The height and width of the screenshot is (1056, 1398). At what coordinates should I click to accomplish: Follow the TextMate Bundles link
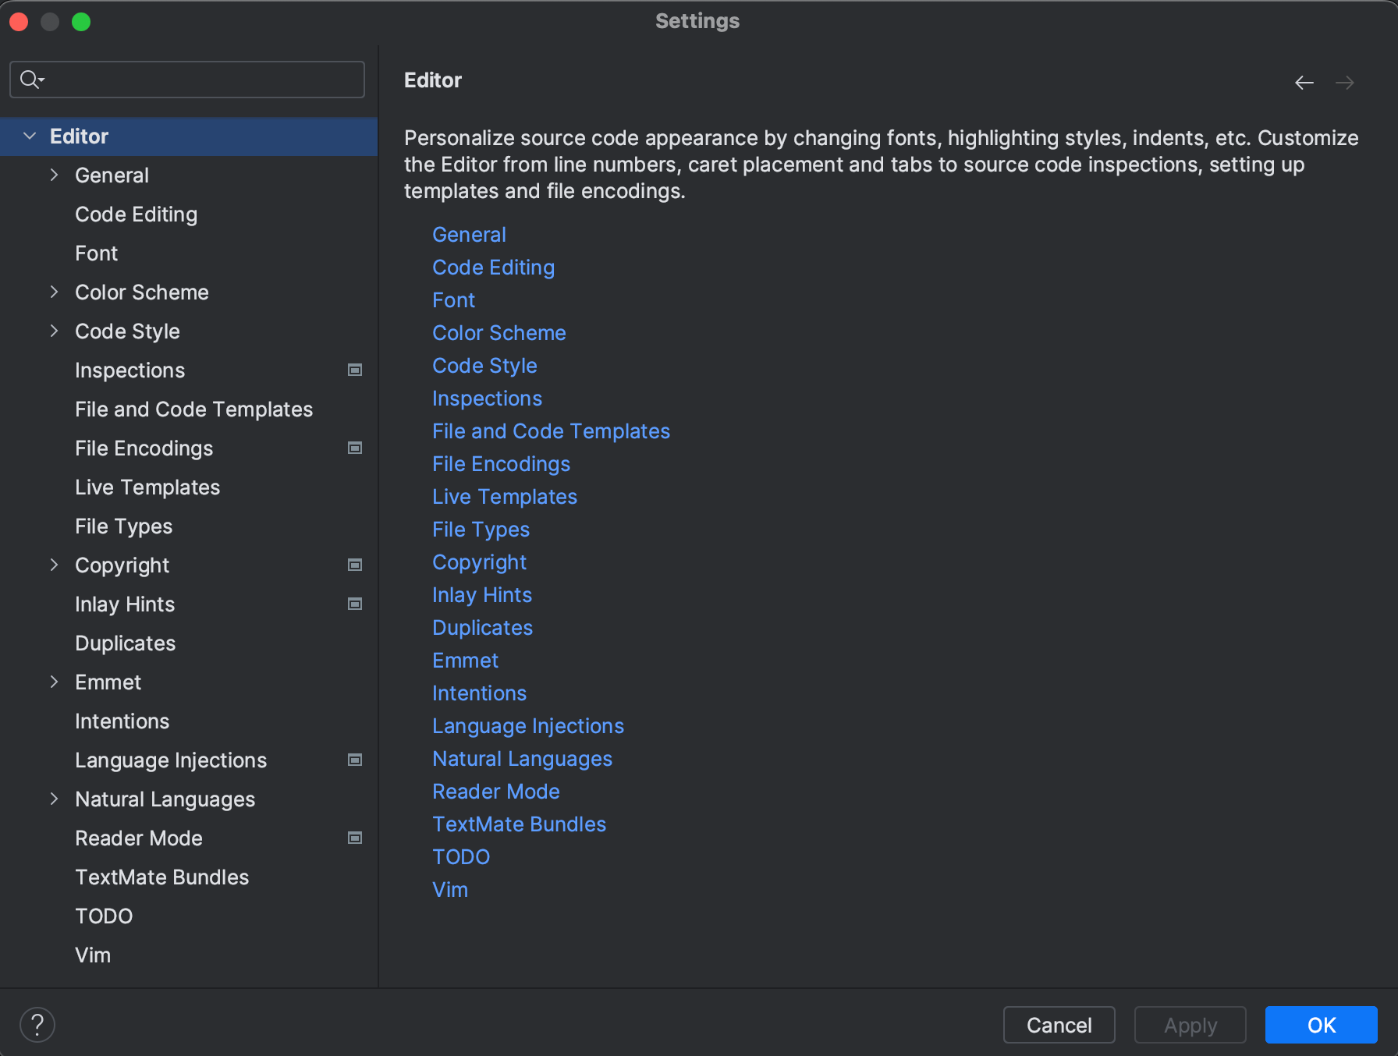point(519,824)
